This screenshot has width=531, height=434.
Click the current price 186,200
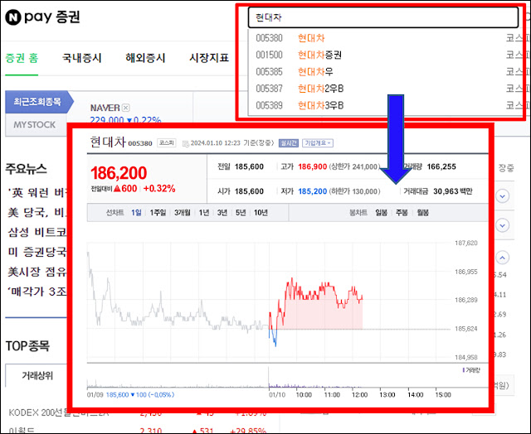pos(119,173)
